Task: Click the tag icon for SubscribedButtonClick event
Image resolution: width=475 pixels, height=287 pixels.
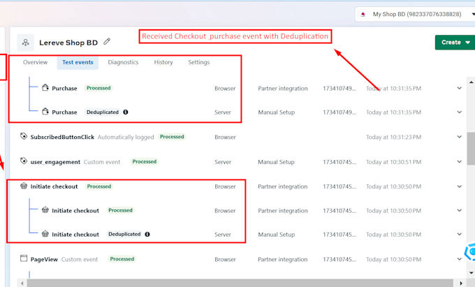Action: (x=24, y=137)
